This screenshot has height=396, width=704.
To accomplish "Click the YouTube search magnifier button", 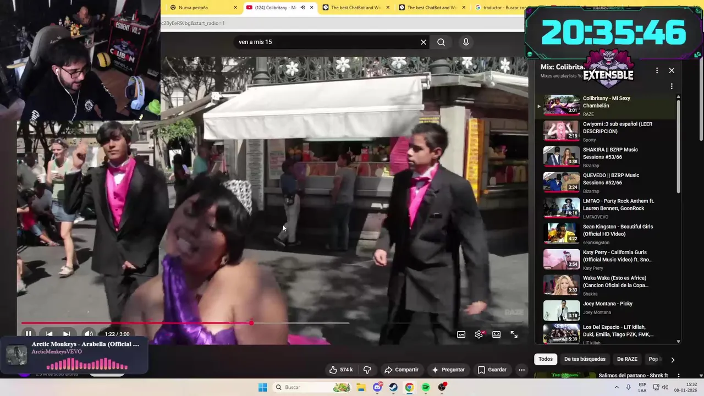I will [441, 42].
